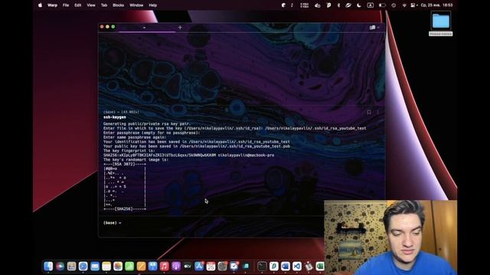Screen dimensions: 490x275
Task: Open Bluetooth status in menu bar
Action: pyautogui.click(x=338, y=5)
